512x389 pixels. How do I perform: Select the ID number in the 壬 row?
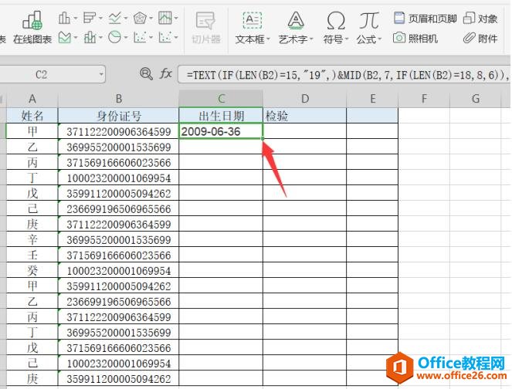[x=118, y=255]
